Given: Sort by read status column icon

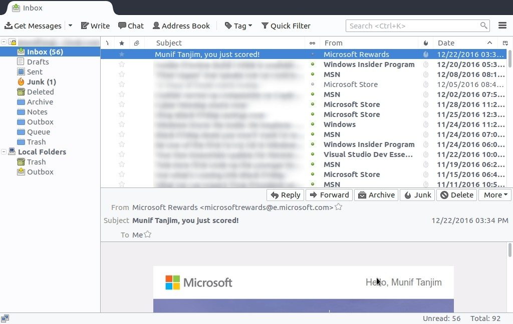Looking at the screenshot, I should click(x=313, y=43).
